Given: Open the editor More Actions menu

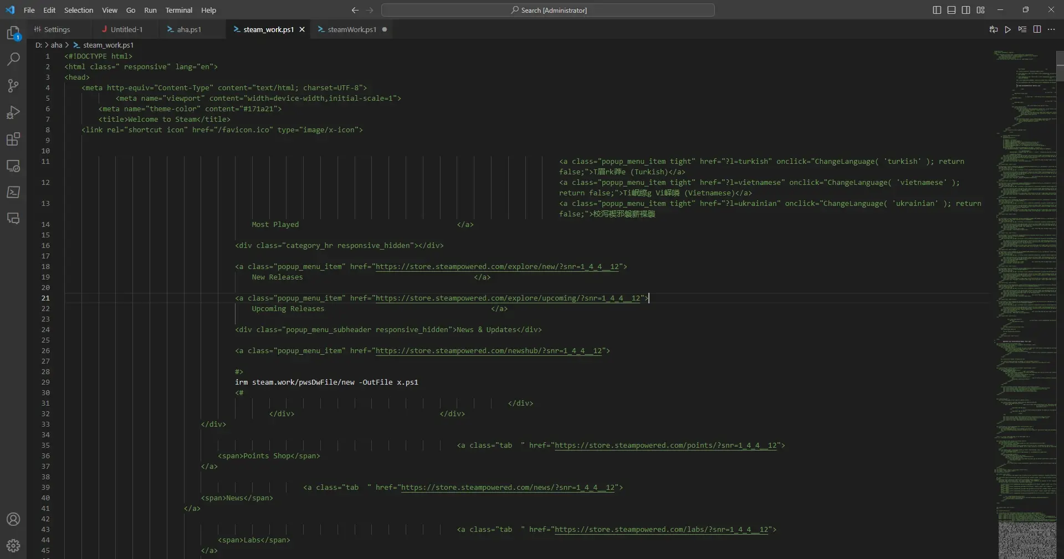Looking at the screenshot, I should point(1051,29).
